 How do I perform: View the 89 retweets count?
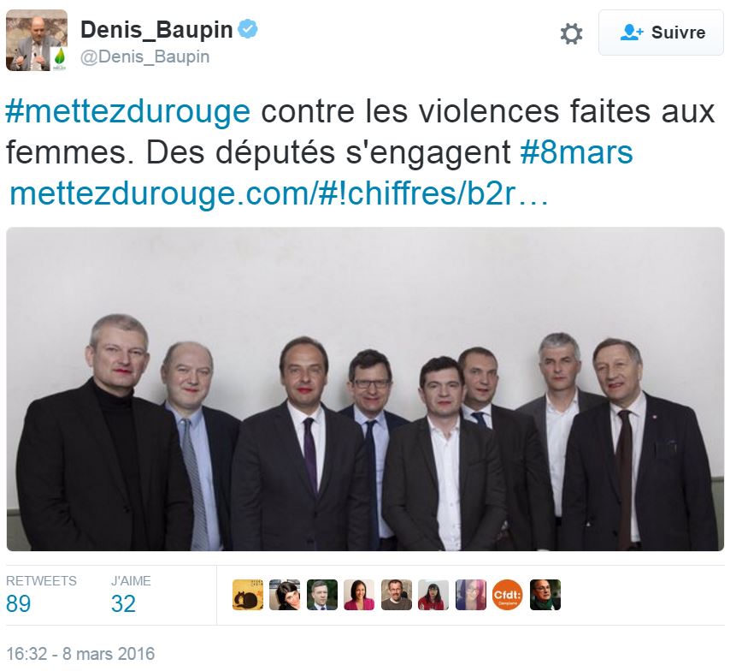(18, 603)
